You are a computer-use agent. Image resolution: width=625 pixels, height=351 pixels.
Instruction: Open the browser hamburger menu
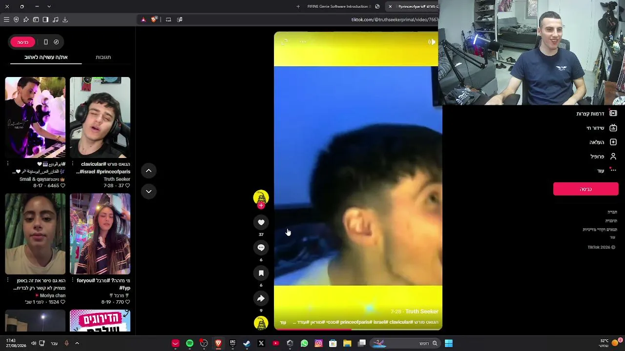pos(6,19)
